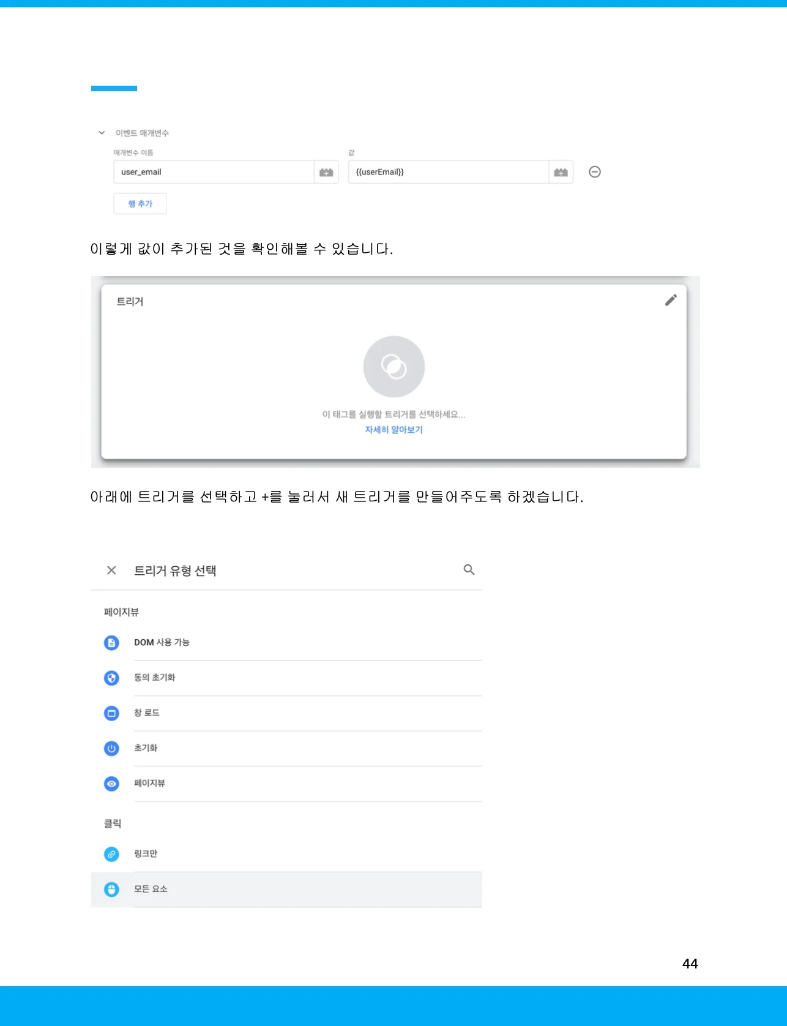Open variable picker next to {{userEmail}} field
This screenshot has width=787, height=1026.
(x=561, y=172)
